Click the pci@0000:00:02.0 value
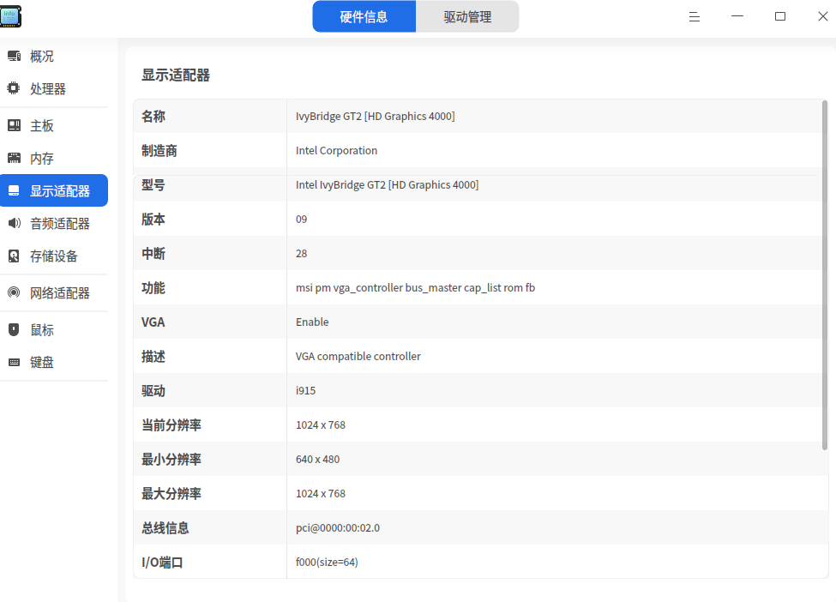The image size is (836, 602). click(x=338, y=528)
